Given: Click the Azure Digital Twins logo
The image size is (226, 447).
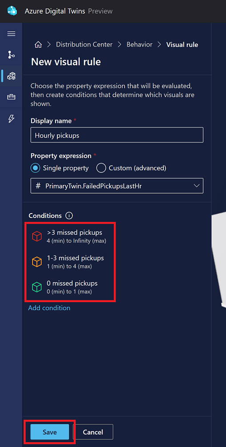Looking at the screenshot, I should pos(12,11).
